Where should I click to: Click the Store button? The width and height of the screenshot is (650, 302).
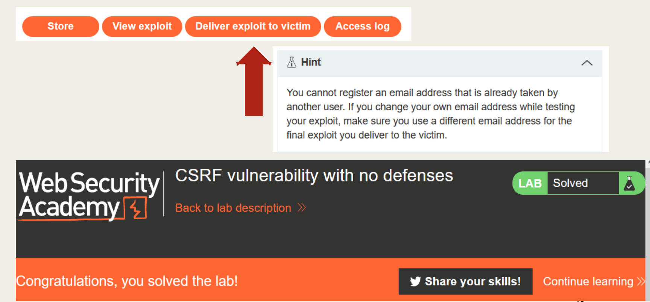point(61,26)
